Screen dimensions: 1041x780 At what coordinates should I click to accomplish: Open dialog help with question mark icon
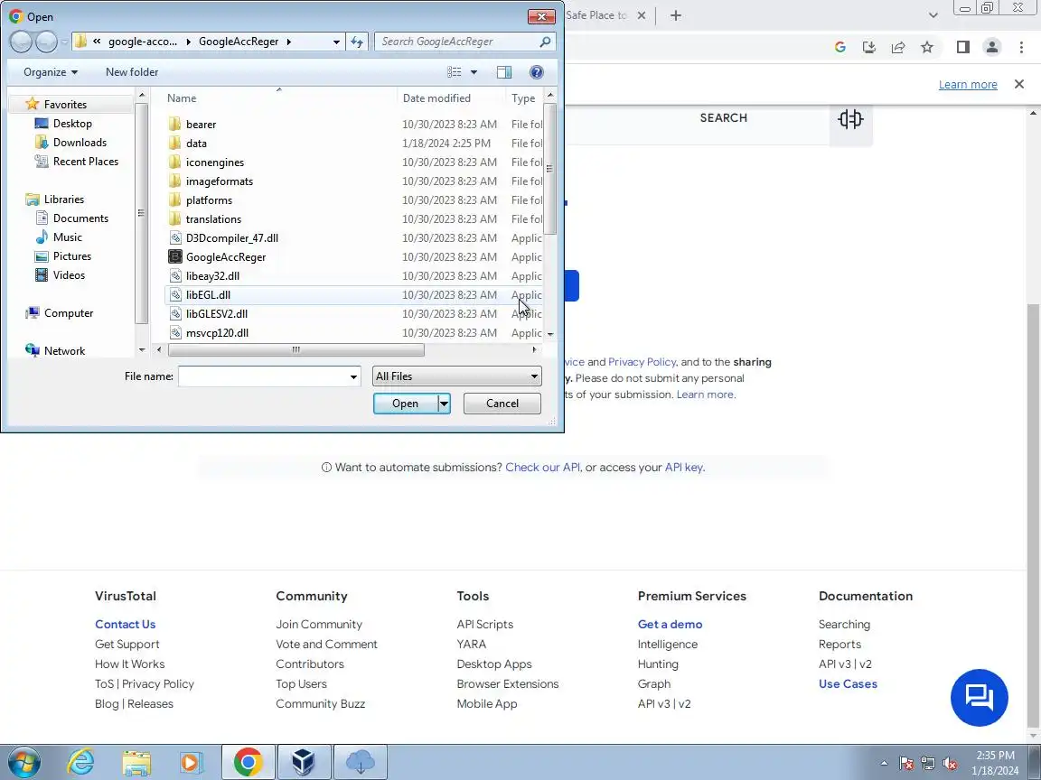click(537, 71)
